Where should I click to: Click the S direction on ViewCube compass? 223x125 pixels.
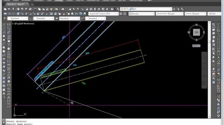click(x=197, y=40)
